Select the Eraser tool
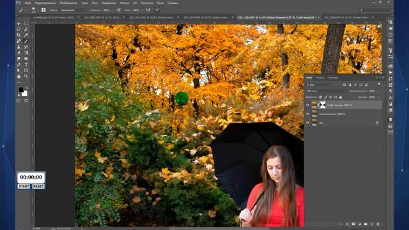This screenshot has width=409, height=230. 19,52
